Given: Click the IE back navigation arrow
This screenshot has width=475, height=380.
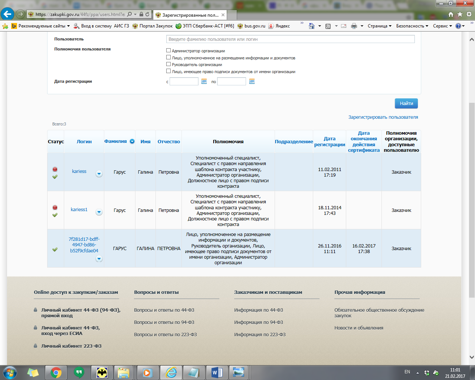Looking at the screenshot, I should (x=7, y=14).
